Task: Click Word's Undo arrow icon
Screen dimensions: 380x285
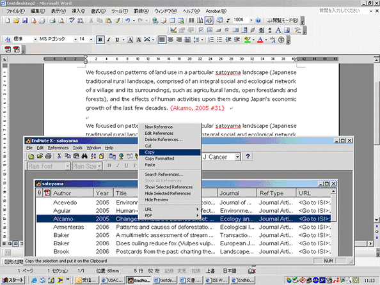Action: click(x=127, y=20)
